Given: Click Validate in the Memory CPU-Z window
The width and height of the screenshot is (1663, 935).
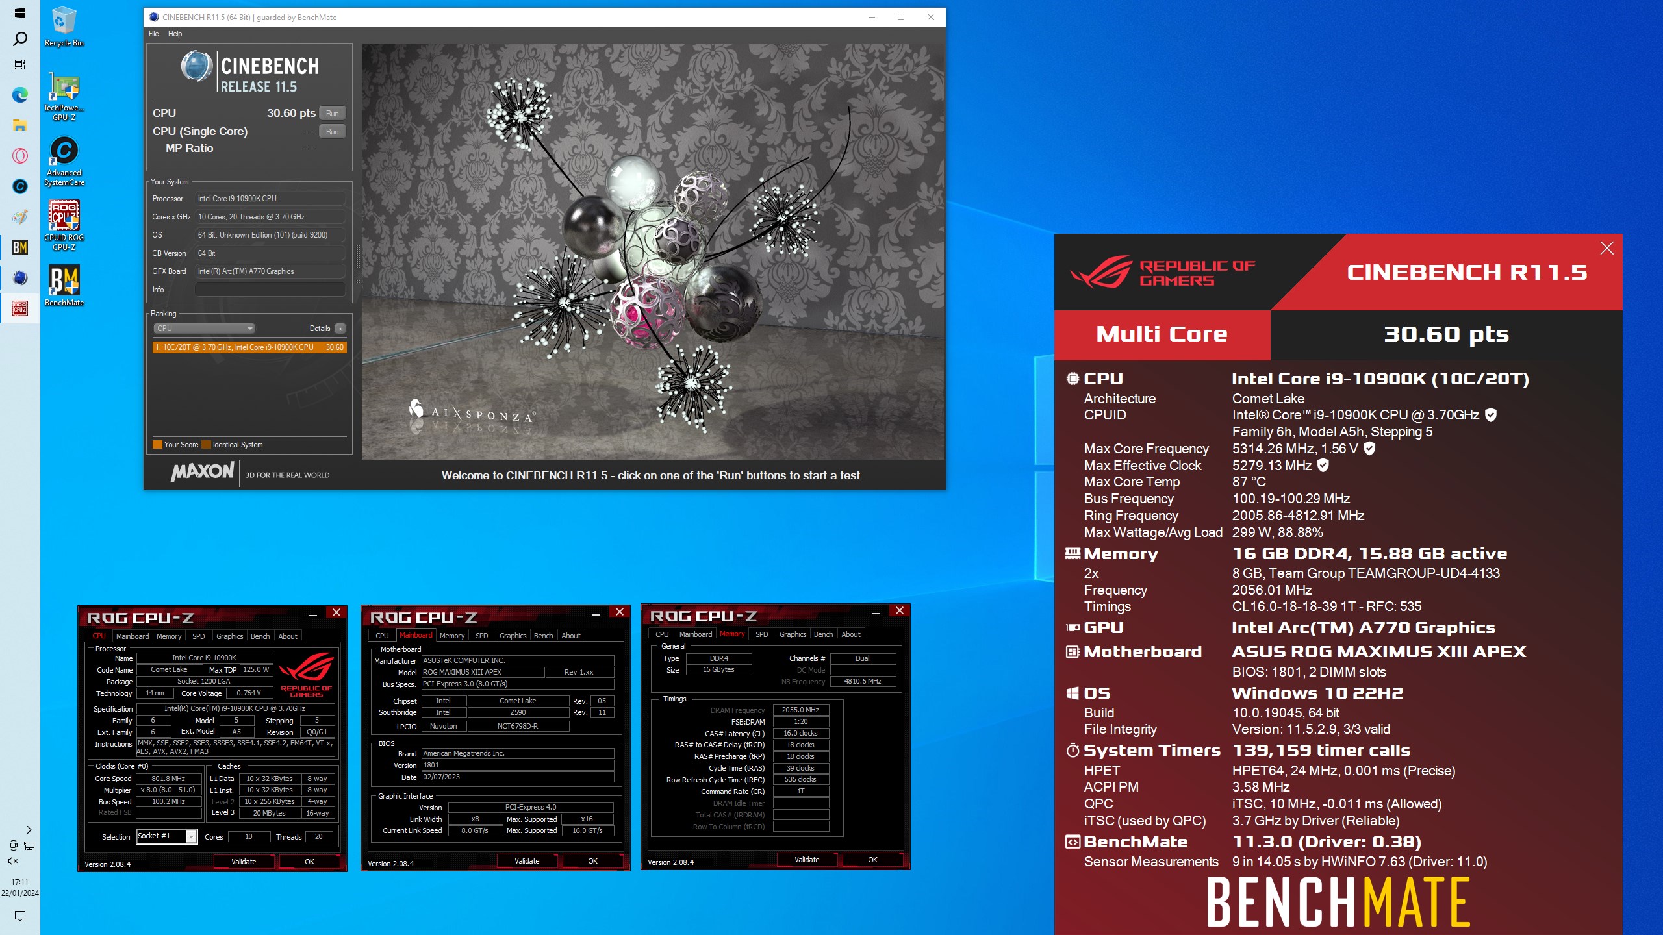Looking at the screenshot, I should (x=807, y=860).
